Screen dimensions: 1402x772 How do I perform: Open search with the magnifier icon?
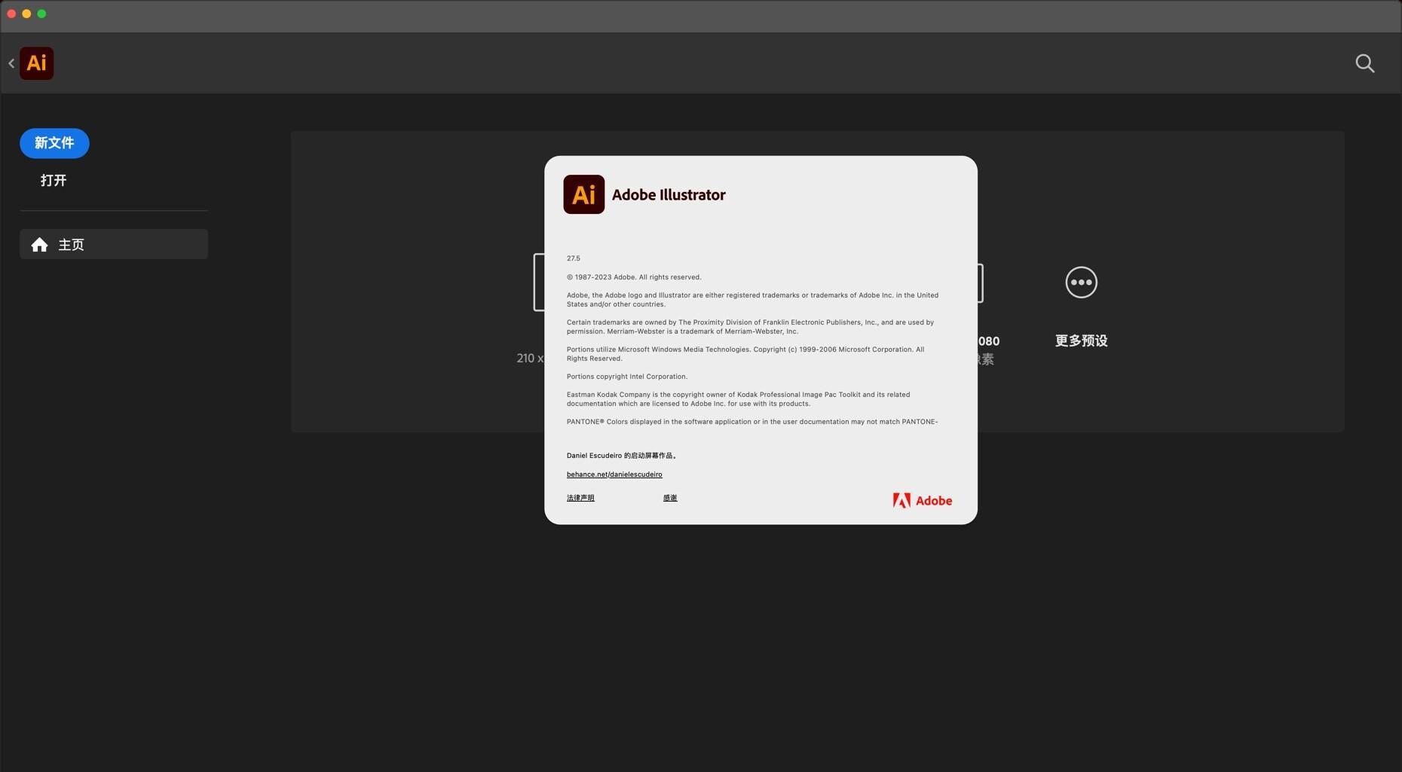1364,63
